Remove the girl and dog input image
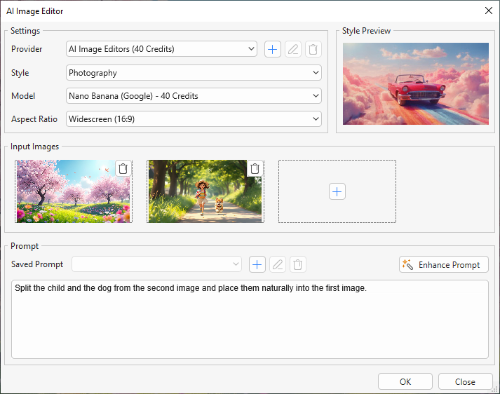500x394 pixels. 255,169
